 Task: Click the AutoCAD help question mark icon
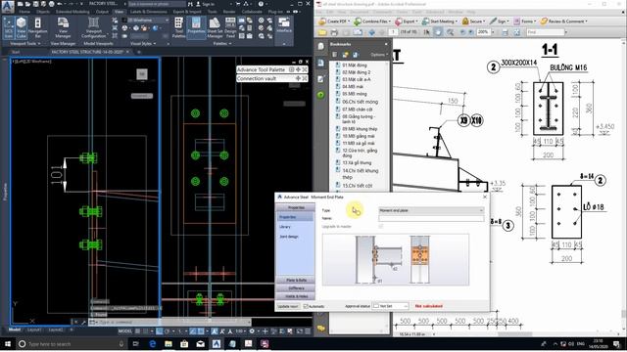point(261,4)
